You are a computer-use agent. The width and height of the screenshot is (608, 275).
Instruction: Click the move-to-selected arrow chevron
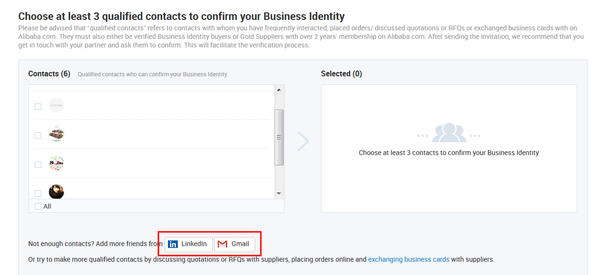(303, 141)
